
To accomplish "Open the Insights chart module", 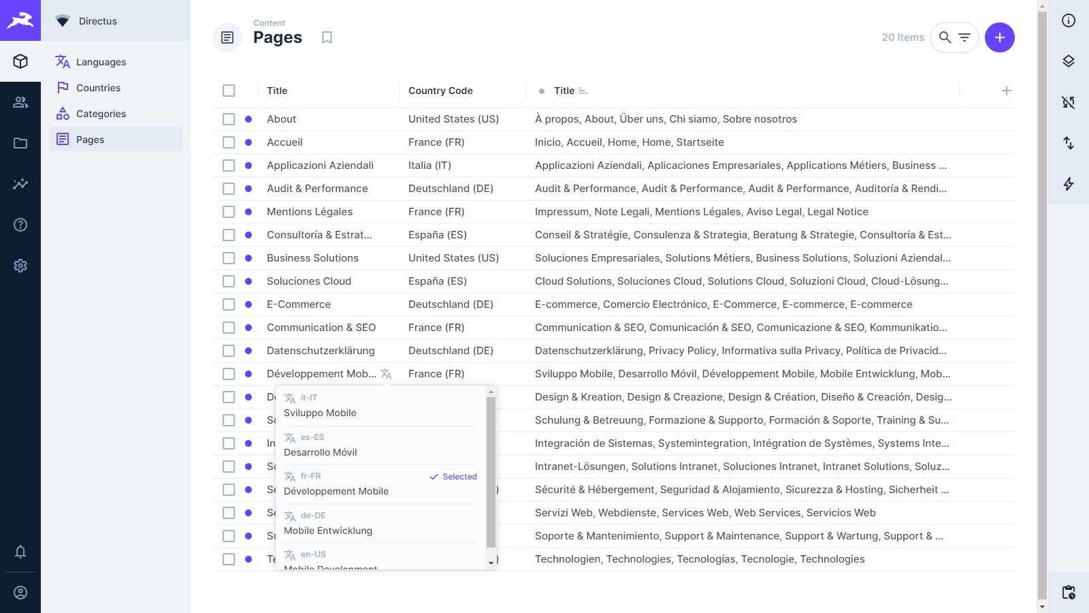I will (20, 184).
